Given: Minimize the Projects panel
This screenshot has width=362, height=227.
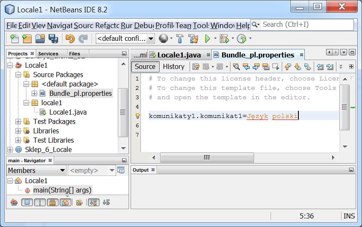Looking at the screenshot, I should click(x=124, y=54).
